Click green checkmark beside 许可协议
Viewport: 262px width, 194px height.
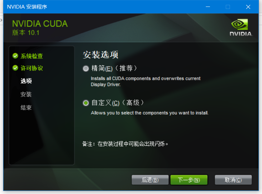pos(15,68)
